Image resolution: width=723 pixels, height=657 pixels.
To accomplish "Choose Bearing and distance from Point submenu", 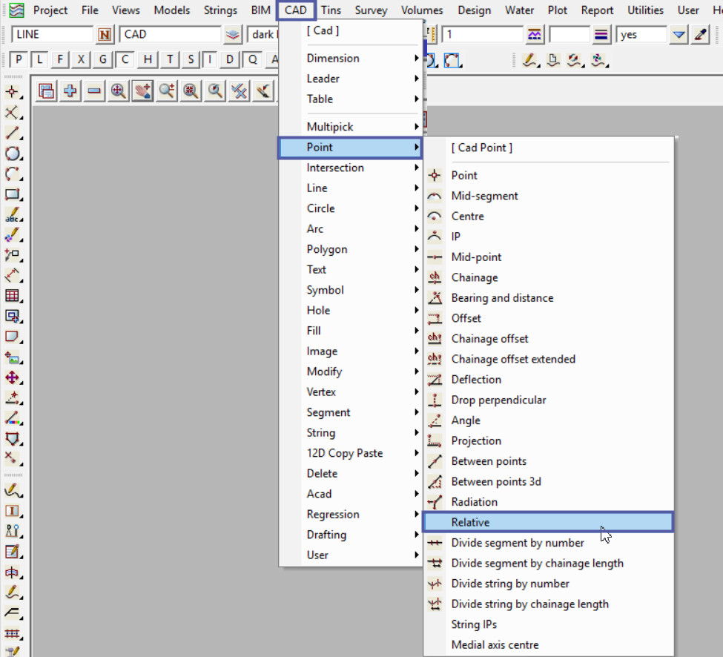I will pyautogui.click(x=502, y=298).
